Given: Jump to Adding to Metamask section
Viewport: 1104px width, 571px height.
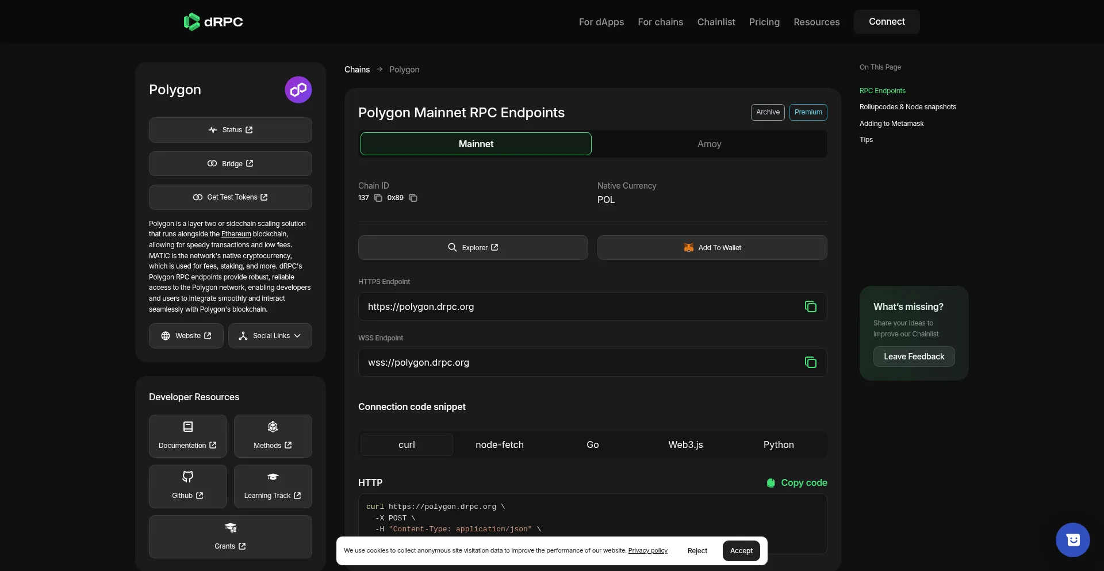Looking at the screenshot, I should (x=892, y=124).
